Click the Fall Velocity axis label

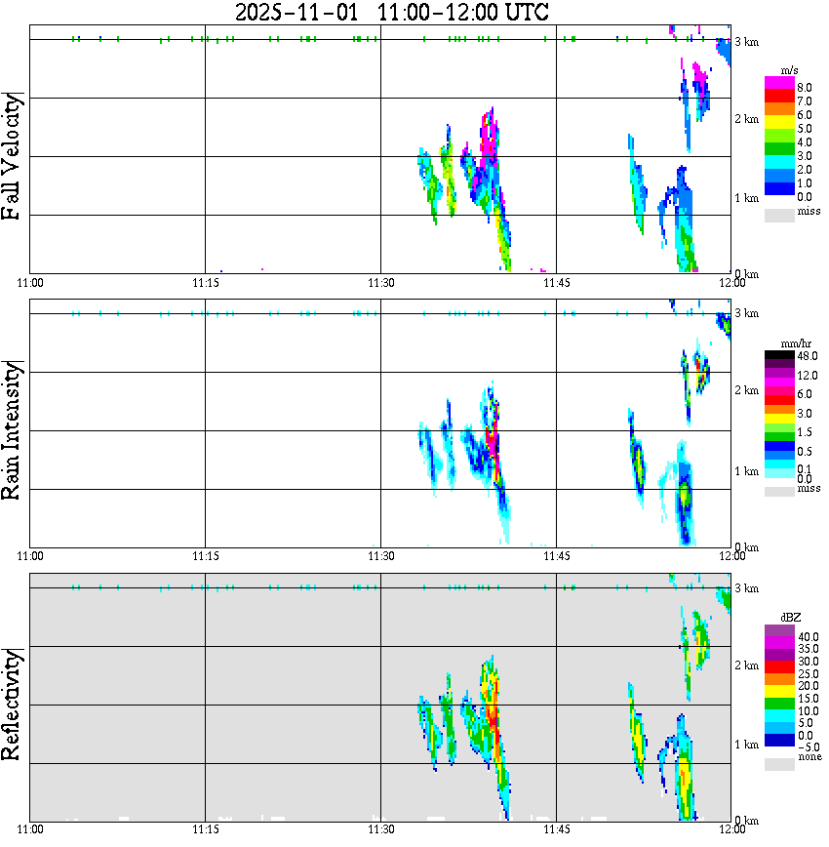coord(12,157)
